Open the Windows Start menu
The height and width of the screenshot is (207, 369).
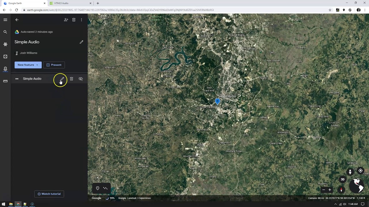click(3, 204)
